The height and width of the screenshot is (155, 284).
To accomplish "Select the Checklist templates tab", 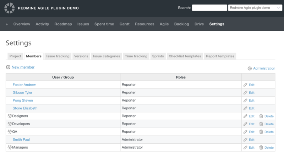I will pos(185,56).
